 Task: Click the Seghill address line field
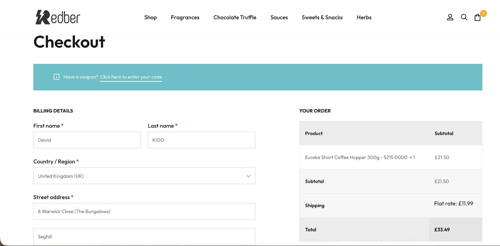tap(144, 236)
